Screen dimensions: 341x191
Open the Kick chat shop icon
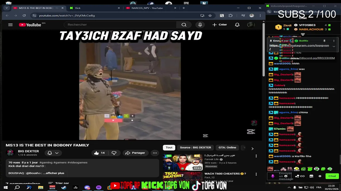[x=311, y=176]
